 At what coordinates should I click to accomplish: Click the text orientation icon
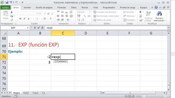(x=68, y=20)
